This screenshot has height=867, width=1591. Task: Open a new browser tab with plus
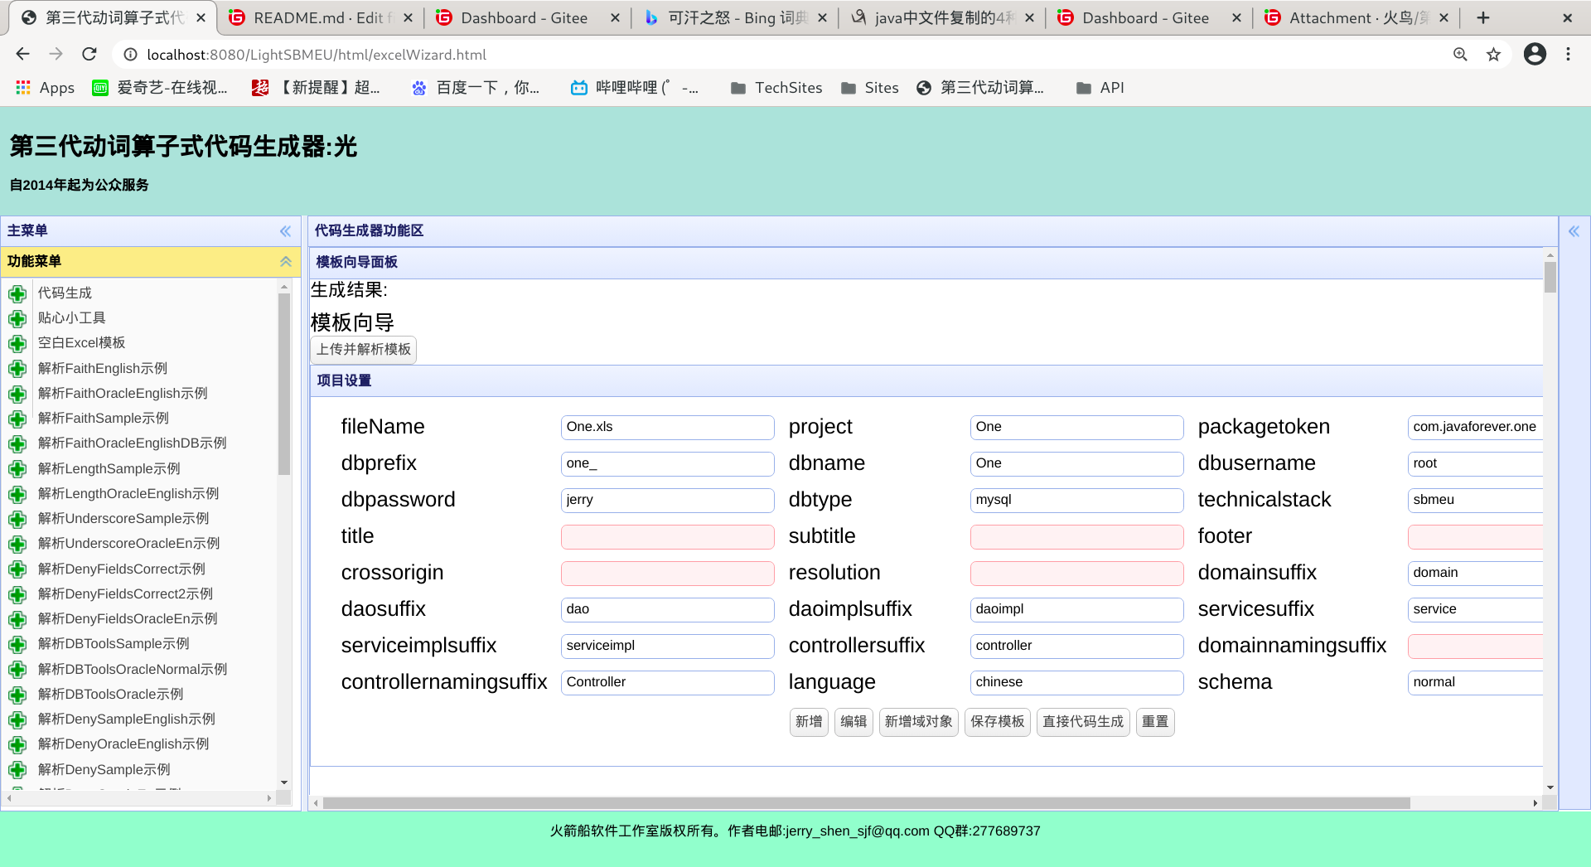pyautogui.click(x=1483, y=17)
